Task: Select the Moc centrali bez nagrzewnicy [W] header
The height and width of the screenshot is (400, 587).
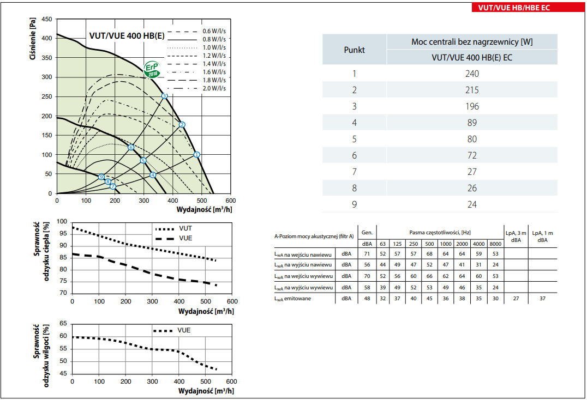Action: pyautogui.click(x=472, y=42)
